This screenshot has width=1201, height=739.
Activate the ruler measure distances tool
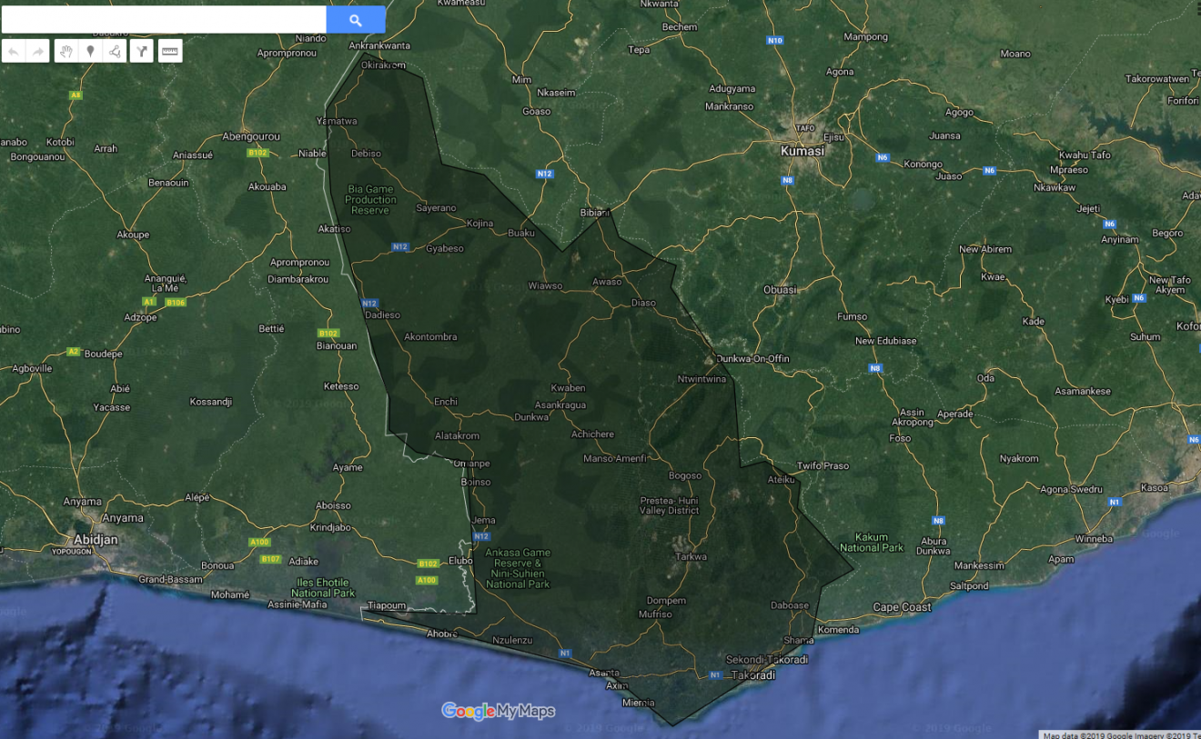tap(170, 52)
